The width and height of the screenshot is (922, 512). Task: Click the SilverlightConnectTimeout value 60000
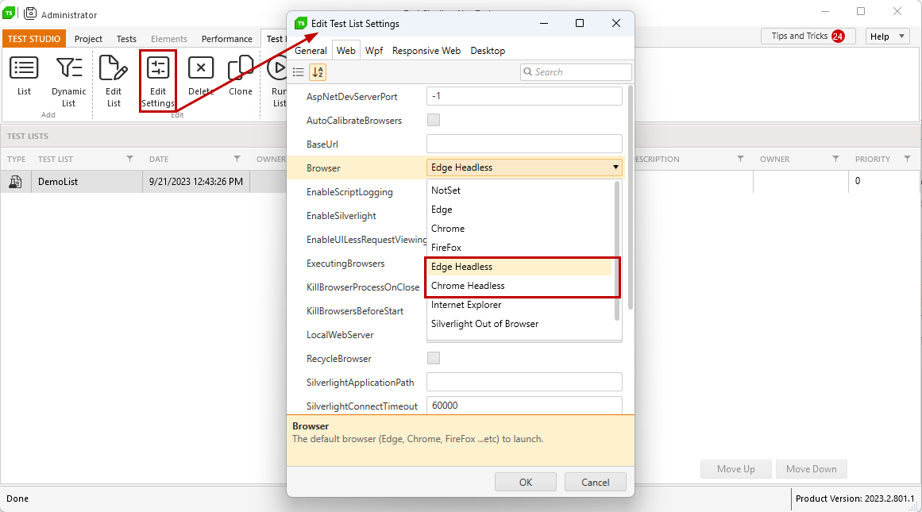pyautogui.click(x=524, y=405)
